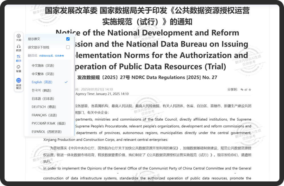Start read-aloud with the 朗读 headphone icon

[19, 48]
